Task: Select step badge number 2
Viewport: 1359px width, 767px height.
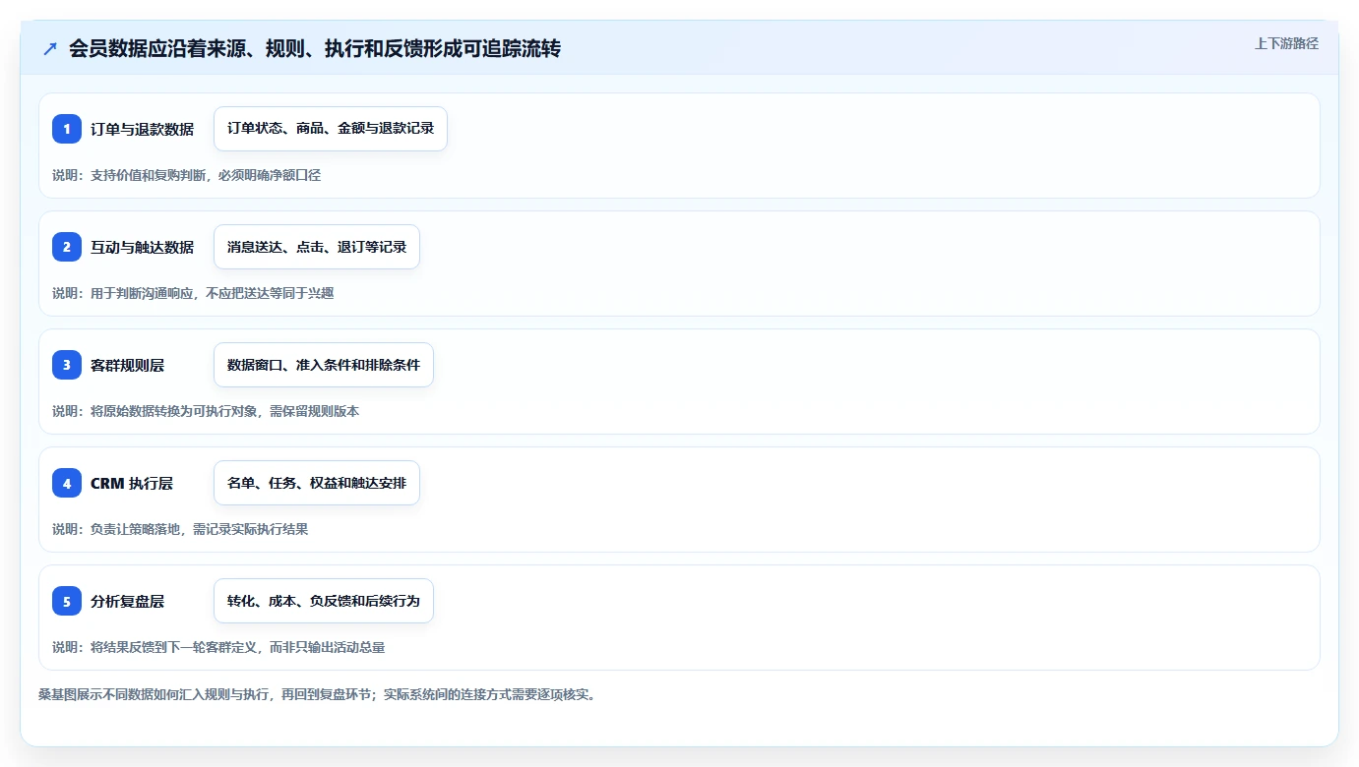Action: click(x=67, y=247)
